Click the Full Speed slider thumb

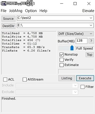click(x=72, y=48)
